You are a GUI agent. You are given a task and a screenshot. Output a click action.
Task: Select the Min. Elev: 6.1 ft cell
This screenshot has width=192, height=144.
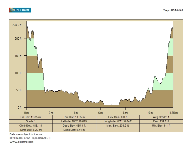[161, 126]
